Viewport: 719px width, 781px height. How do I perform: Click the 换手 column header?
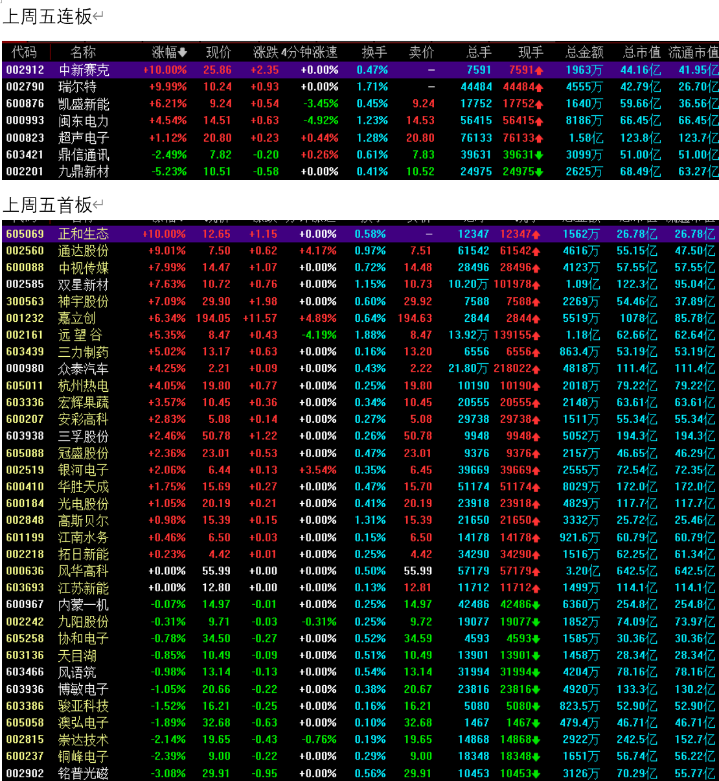pos(374,52)
